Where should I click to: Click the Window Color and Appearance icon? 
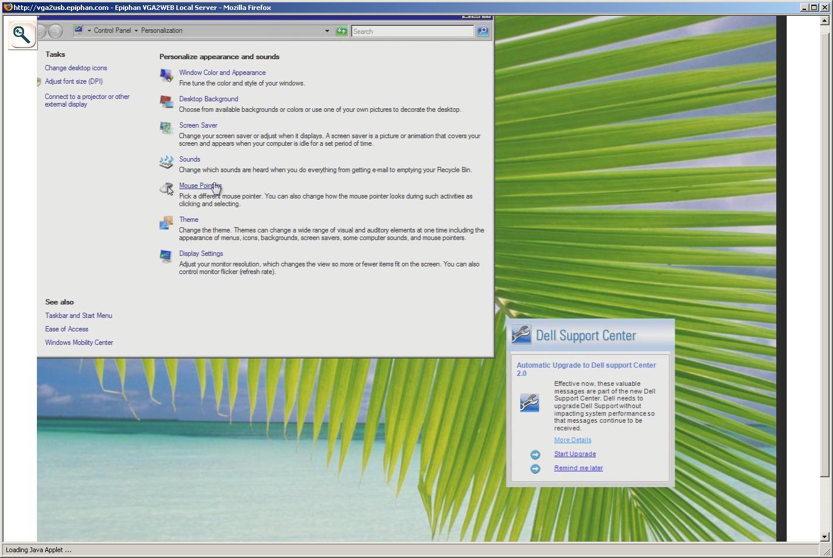[x=166, y=76]
